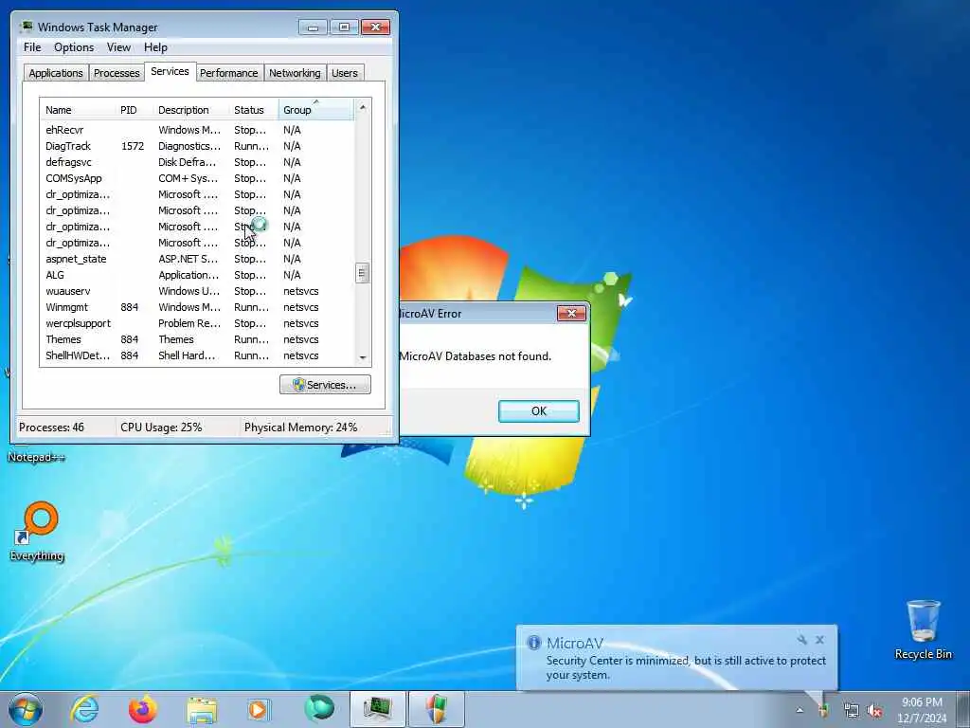This screenshot has height=728, width=970.
Task: Select the ShellHWDet... service row
Action: (x=197, y=355)
